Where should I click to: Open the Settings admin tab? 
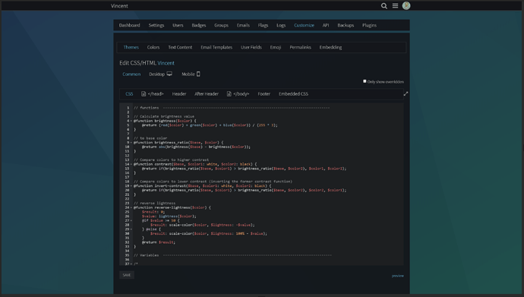click(x=156, y=25)
